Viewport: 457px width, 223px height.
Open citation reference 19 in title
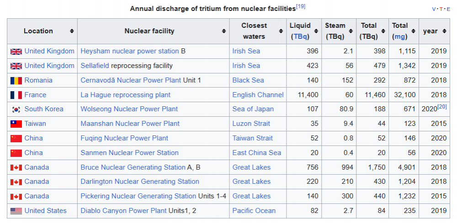300,6
